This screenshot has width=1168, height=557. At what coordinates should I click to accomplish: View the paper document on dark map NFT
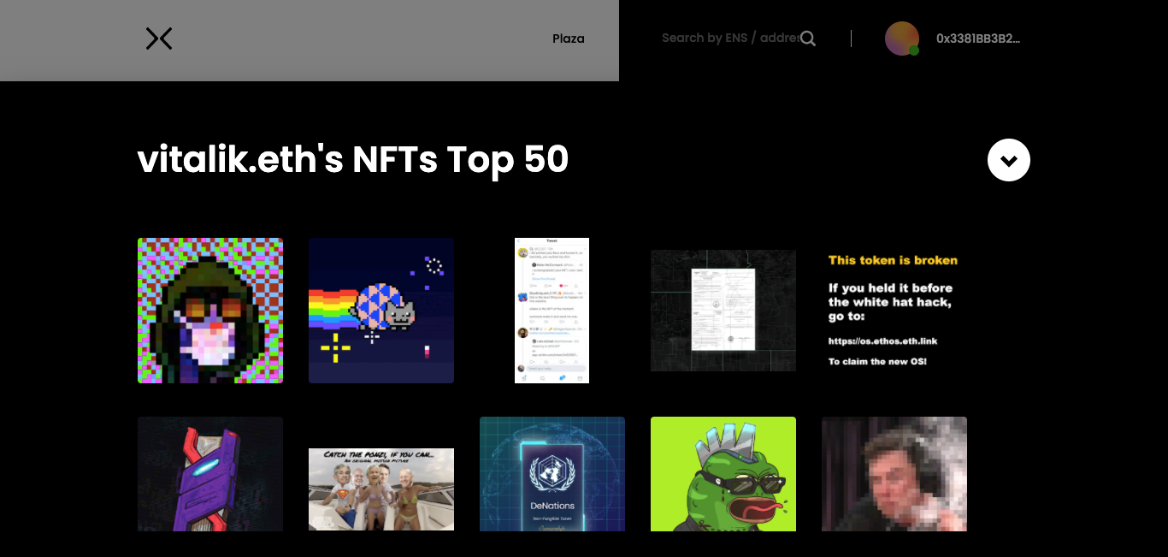723,311
